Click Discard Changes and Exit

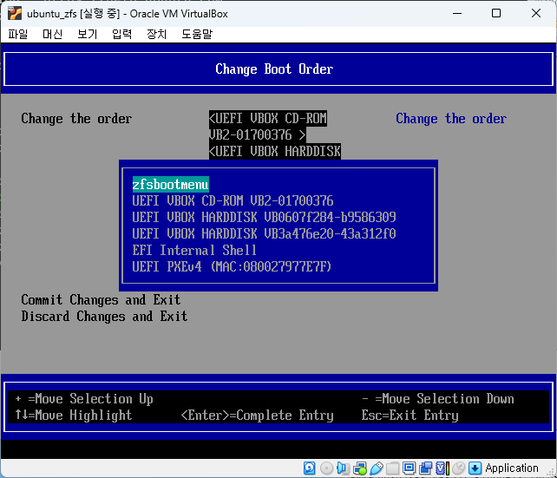(104, 317)
